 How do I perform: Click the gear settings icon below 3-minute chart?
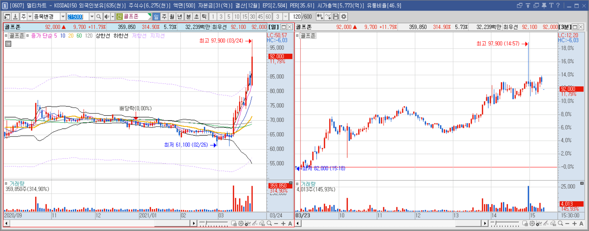[x=532, y=224]
